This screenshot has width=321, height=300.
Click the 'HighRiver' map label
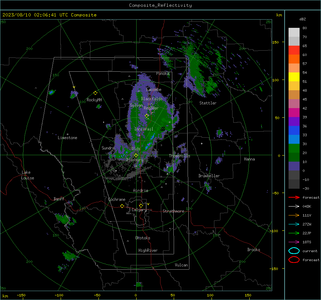click(x=148, y=250)
